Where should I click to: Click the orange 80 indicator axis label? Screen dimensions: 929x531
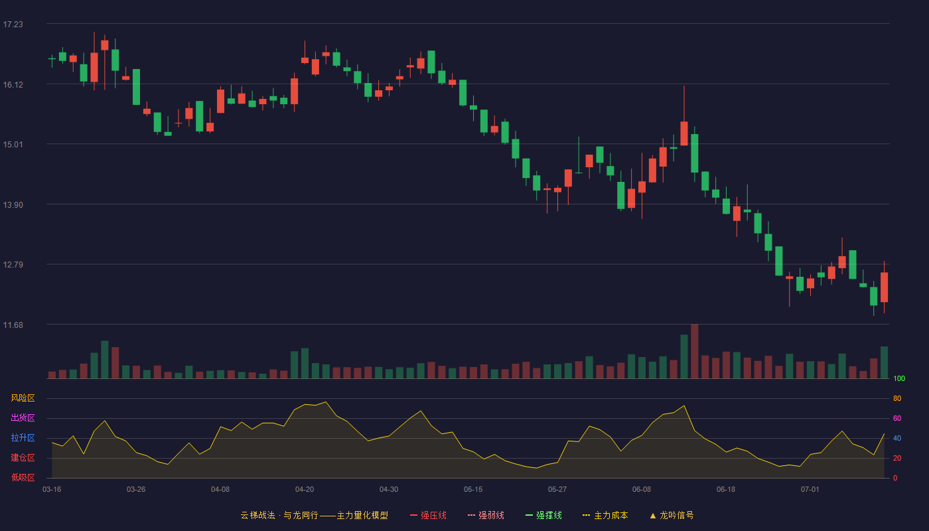coord(897,398)
